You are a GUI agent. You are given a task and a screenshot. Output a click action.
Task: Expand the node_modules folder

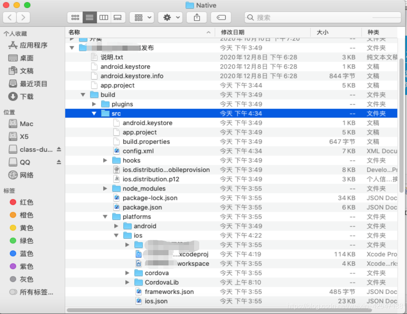(105, 188)
